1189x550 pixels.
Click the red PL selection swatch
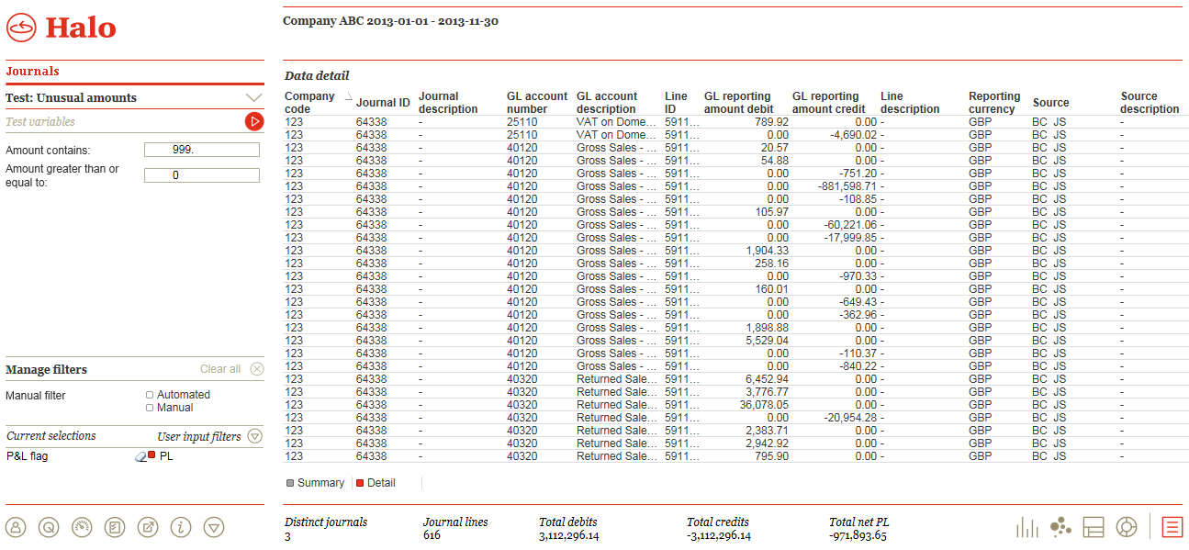point(151,455)
